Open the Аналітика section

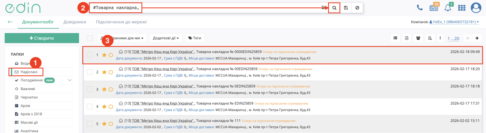(x=29, y=131)
